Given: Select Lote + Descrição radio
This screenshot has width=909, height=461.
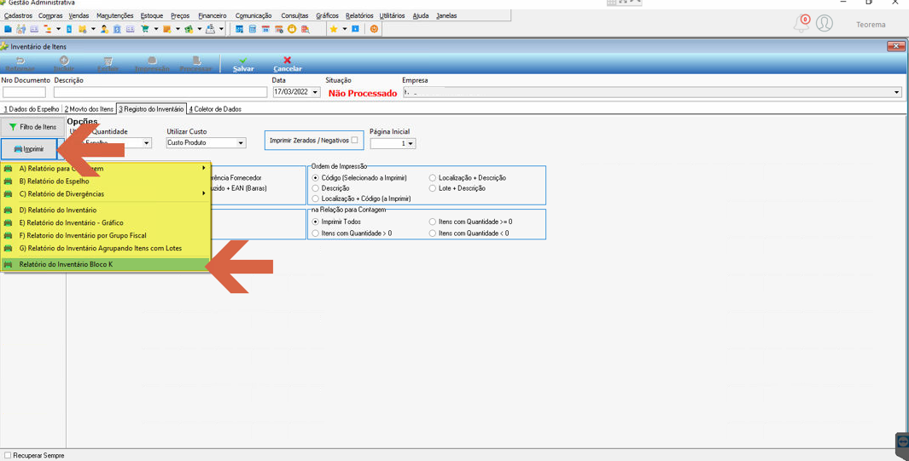Looking at the screenshot, I should click(x=433, y=188).
